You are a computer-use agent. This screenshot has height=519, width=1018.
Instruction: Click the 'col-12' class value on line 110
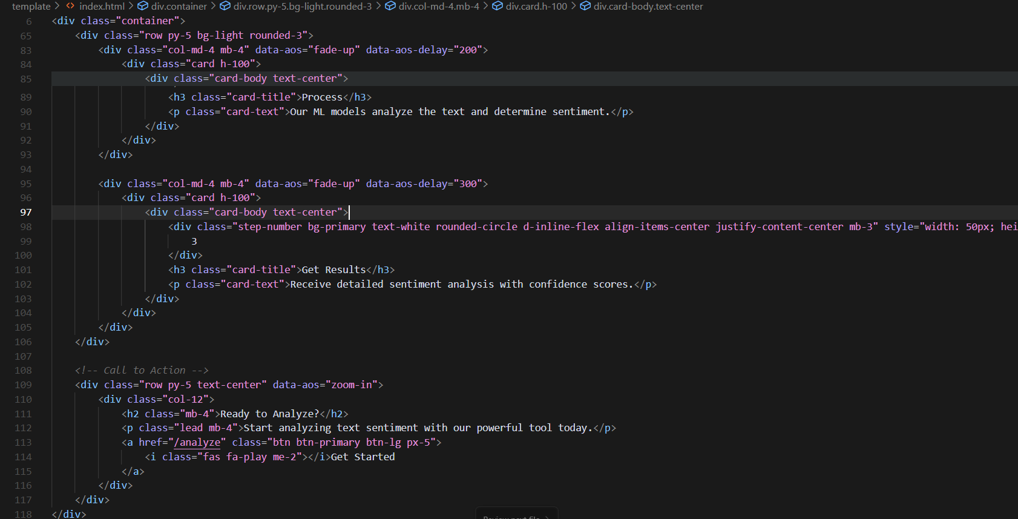click(x=186, y=399)
